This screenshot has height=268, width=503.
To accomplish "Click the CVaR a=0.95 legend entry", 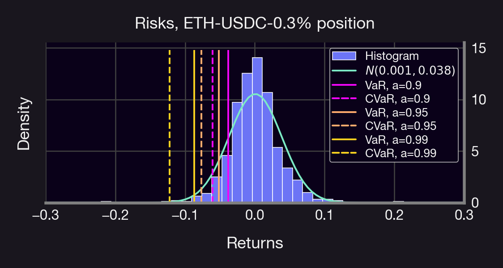I will 400,126.
